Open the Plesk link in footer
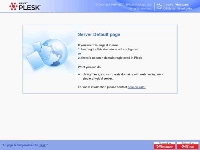This screenshot has width=200, height=150. 42,145
